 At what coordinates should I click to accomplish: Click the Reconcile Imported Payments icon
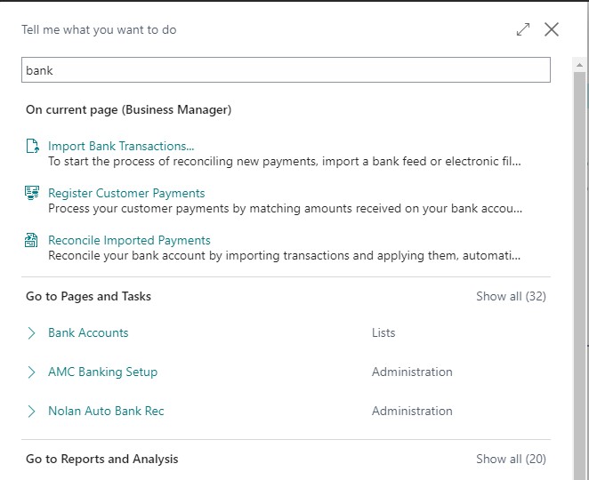[32, 241]
